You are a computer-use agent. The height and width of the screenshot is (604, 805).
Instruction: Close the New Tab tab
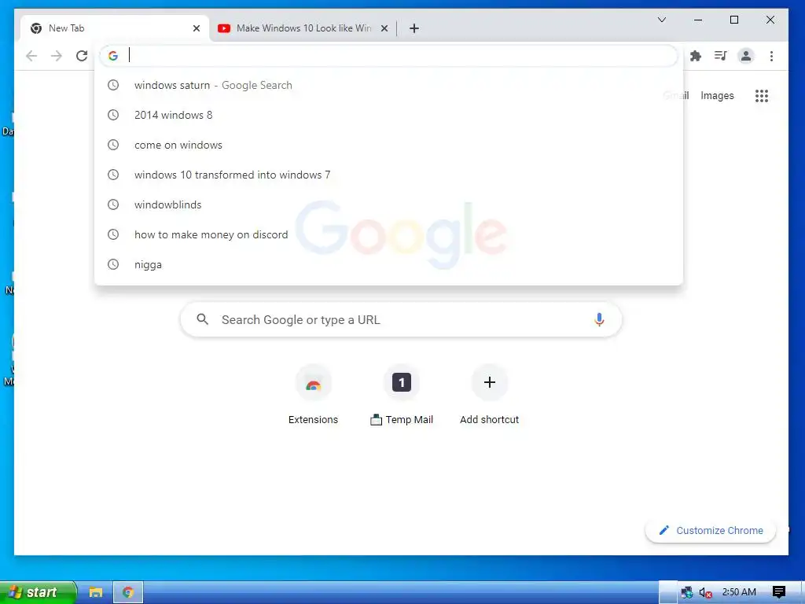tap(196, 28)
